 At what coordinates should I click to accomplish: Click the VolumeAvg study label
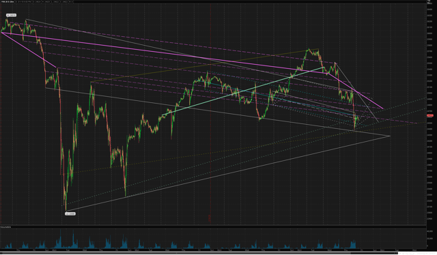[5, 227]
